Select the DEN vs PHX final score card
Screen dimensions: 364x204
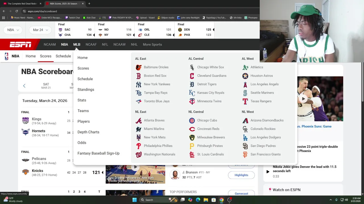[195, 30]
